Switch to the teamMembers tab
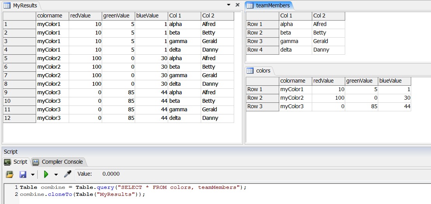This screenshot has width=431, height=204. (269, 5)
